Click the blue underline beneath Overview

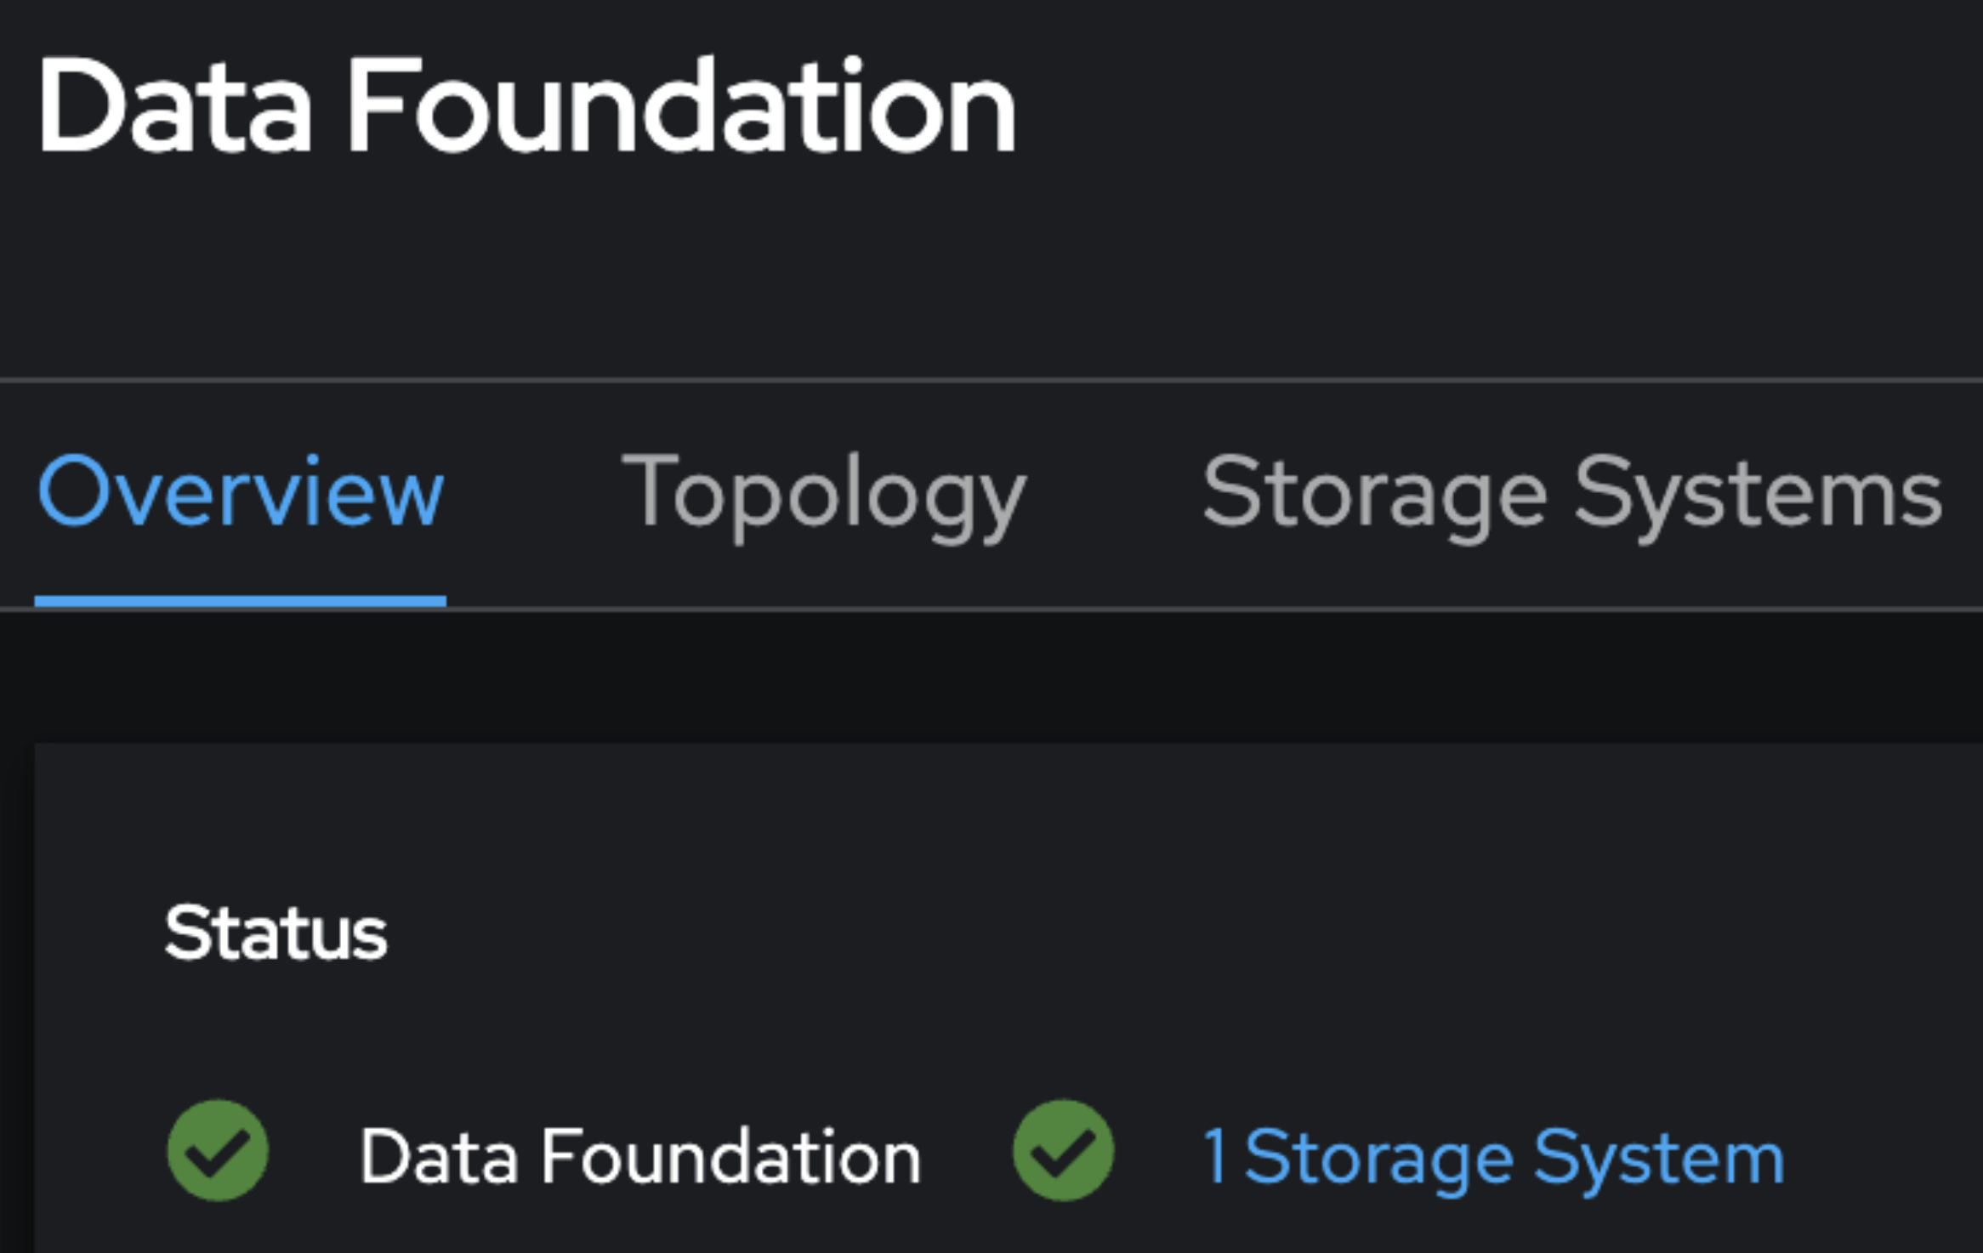tap(240, 602)
